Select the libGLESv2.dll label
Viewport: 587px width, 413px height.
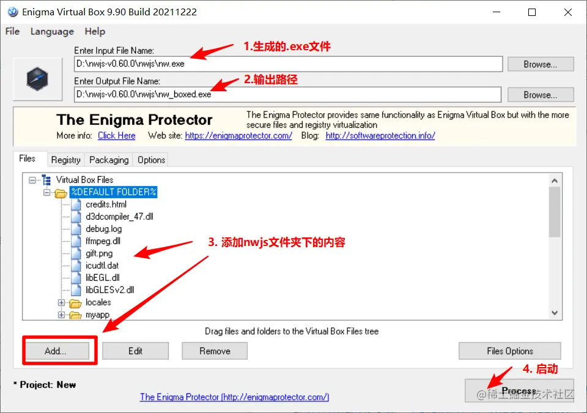[x=109, y=290]
